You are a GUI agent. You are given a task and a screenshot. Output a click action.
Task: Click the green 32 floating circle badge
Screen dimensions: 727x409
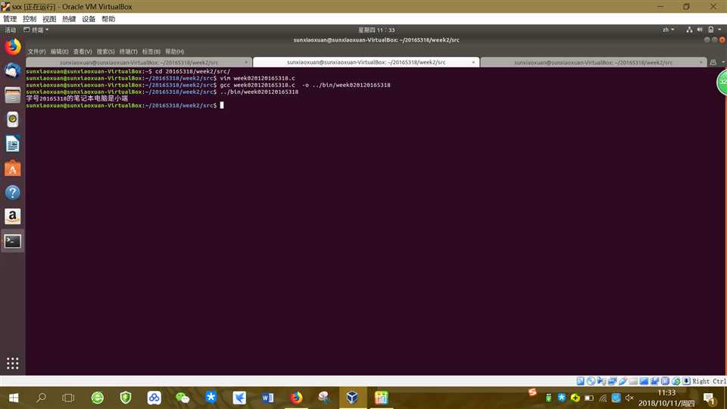722,82
